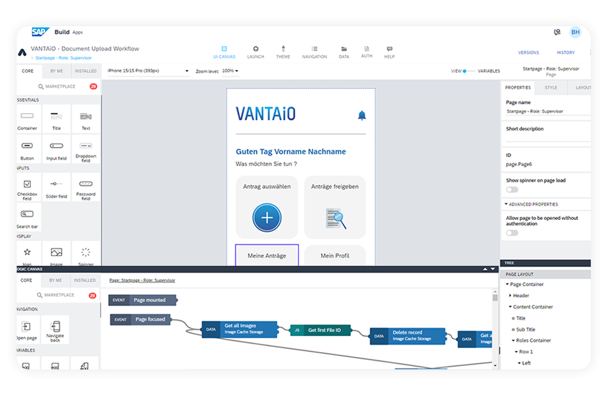The height and width of the screenshot is (404, 606).
Task: Open the Help menu
Action: (389, 52)
